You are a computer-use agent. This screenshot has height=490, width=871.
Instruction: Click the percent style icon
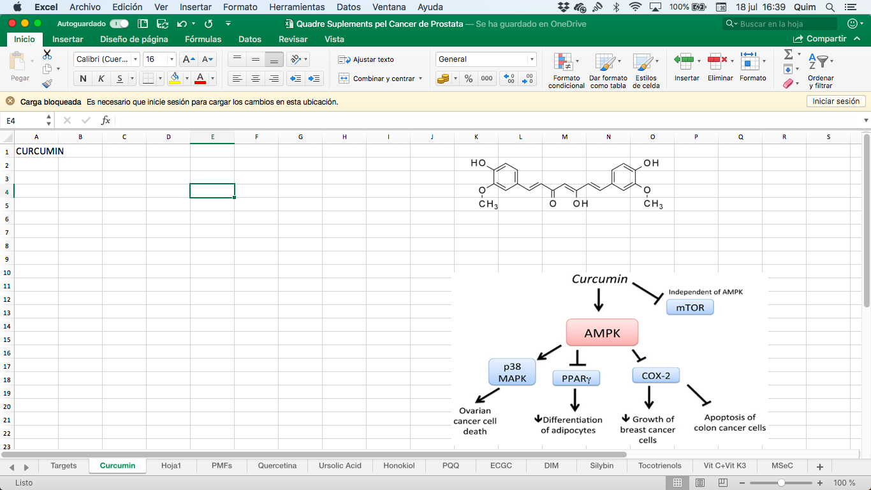coord(469,78)
